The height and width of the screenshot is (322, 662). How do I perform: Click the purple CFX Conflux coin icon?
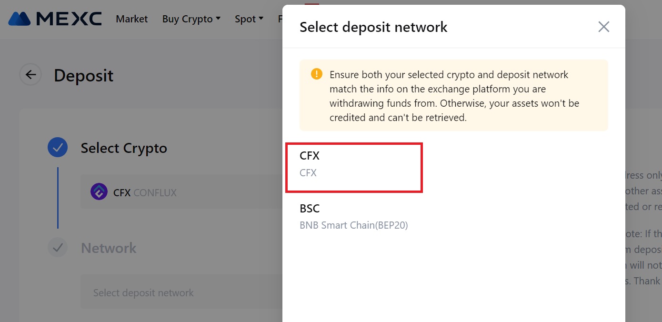[99, 191]
